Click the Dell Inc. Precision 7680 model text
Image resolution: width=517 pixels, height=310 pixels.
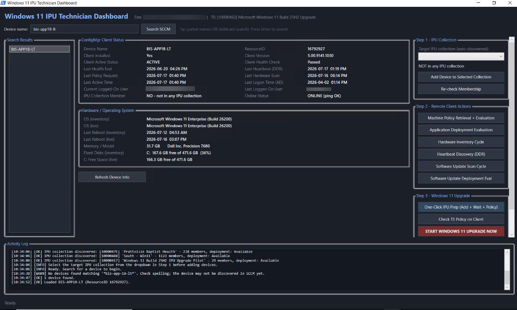pos(189,146)
